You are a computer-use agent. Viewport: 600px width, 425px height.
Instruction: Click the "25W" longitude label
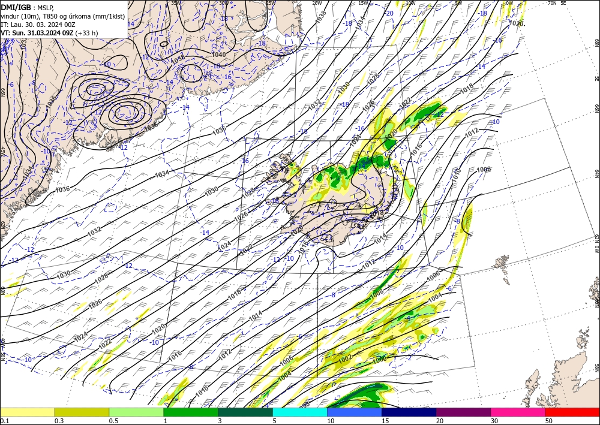coord(271,2)
